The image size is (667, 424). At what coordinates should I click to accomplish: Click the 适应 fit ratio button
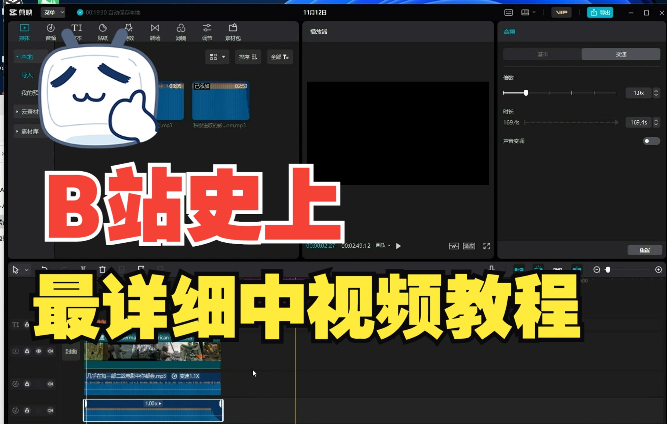click(469, 246)
